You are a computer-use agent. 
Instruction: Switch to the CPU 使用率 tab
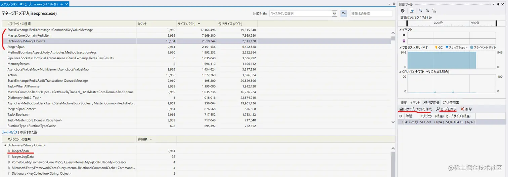pos(451,103)
